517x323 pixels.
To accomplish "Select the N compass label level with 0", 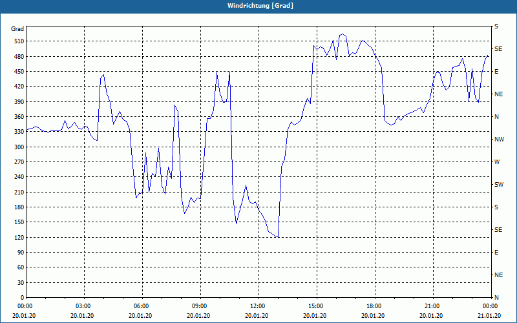I will coord(496,298).
